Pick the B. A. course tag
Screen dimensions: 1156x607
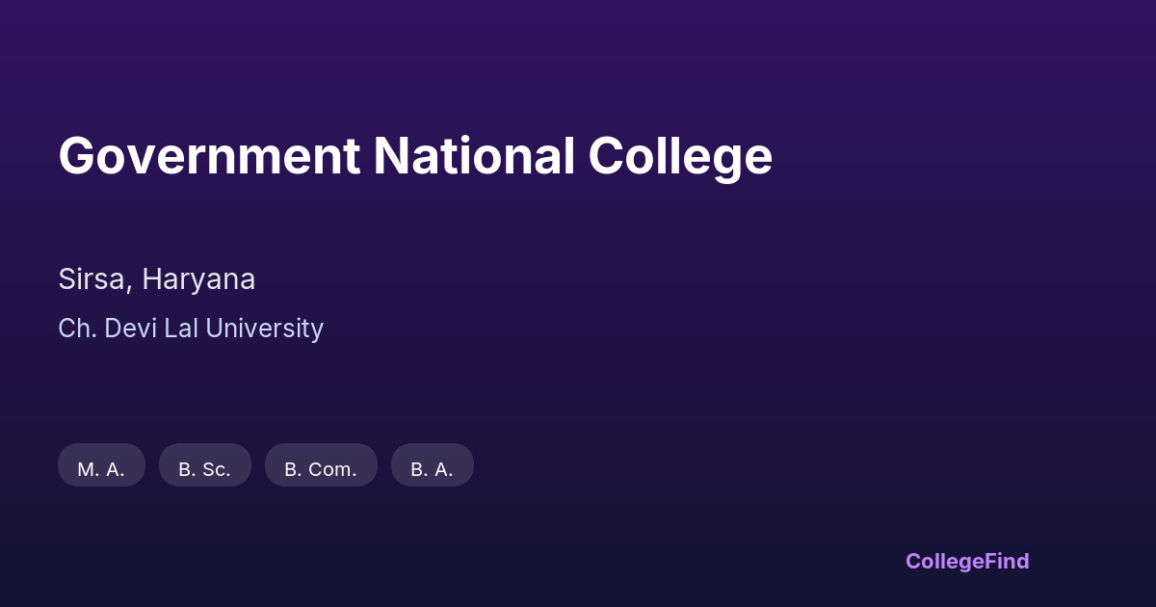432,465
